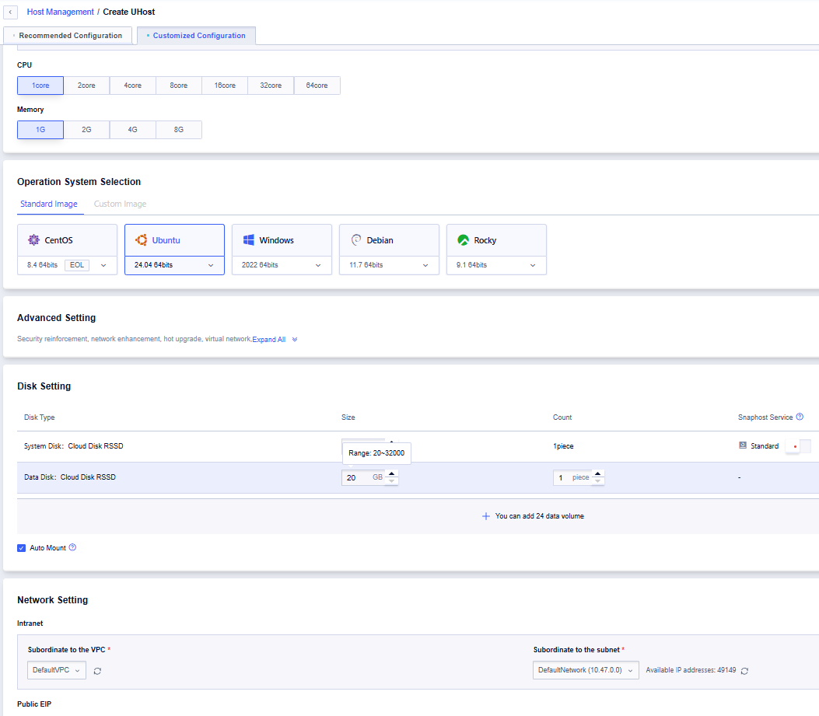Viewport: 819px width, 716px height.
Task: Click the plus icon for data volume
Action: [486, 516]
